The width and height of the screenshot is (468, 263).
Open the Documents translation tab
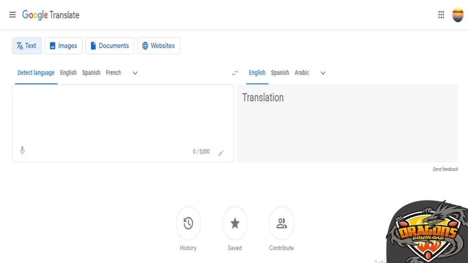[110, 46]
